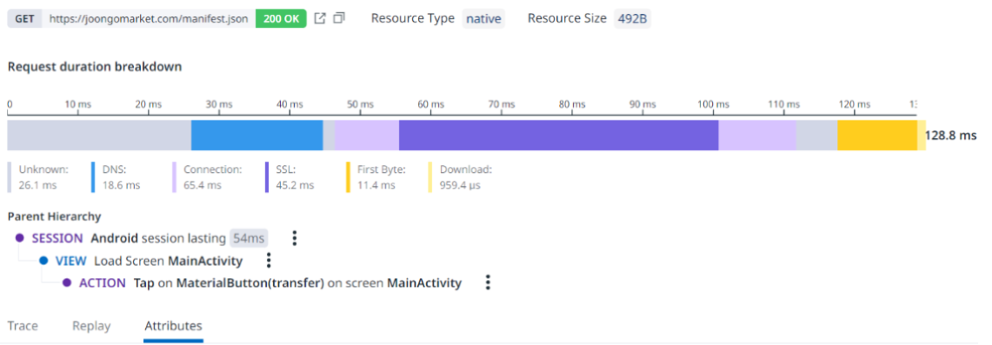Click the First Byte 11.4 ms legend entry
Image resolution: width=992 pixels, height=345 pixels.
(x=376, y=177)
